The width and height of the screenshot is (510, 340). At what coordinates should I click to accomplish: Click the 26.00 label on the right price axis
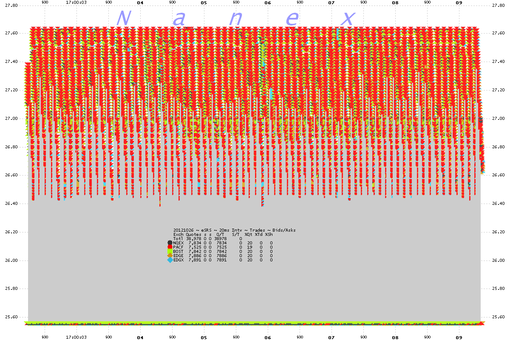point(498,261)
